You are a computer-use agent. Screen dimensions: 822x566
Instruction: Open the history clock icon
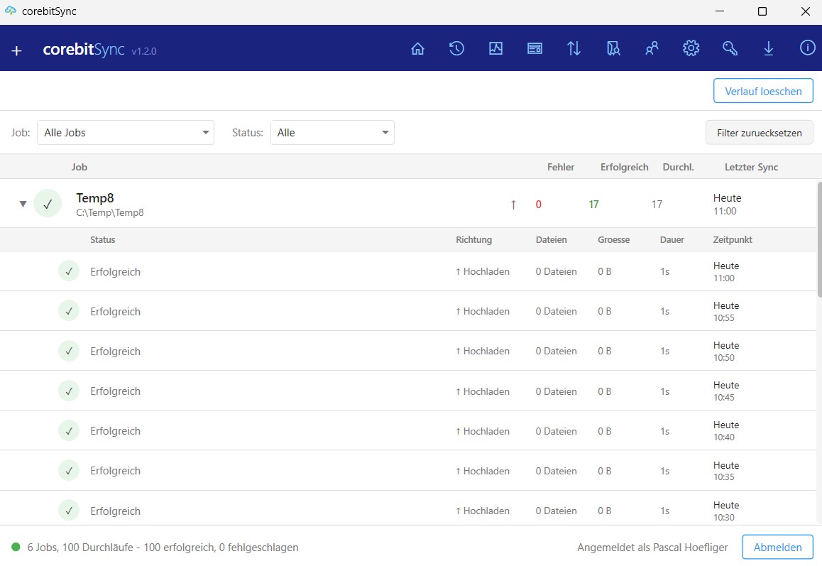(456, 48)
